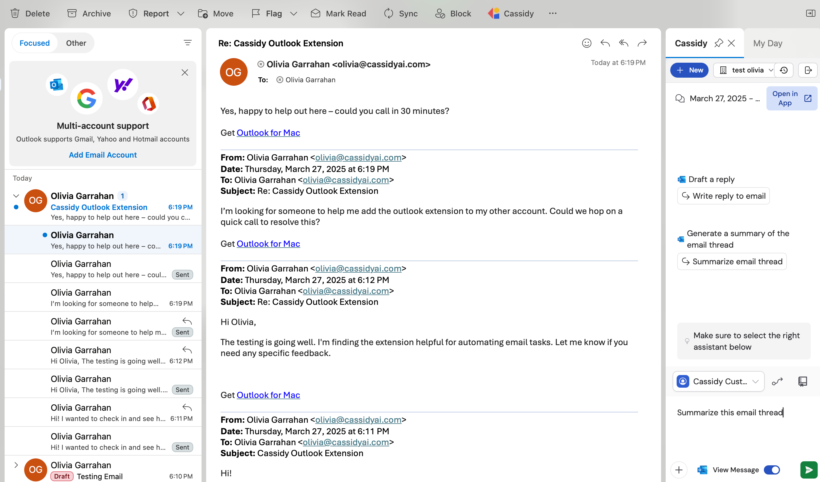Image resolution: width=820 pixels, height=482 pixels.
Task: Open the inbox filter icon
Action: [x=187, y=43]
